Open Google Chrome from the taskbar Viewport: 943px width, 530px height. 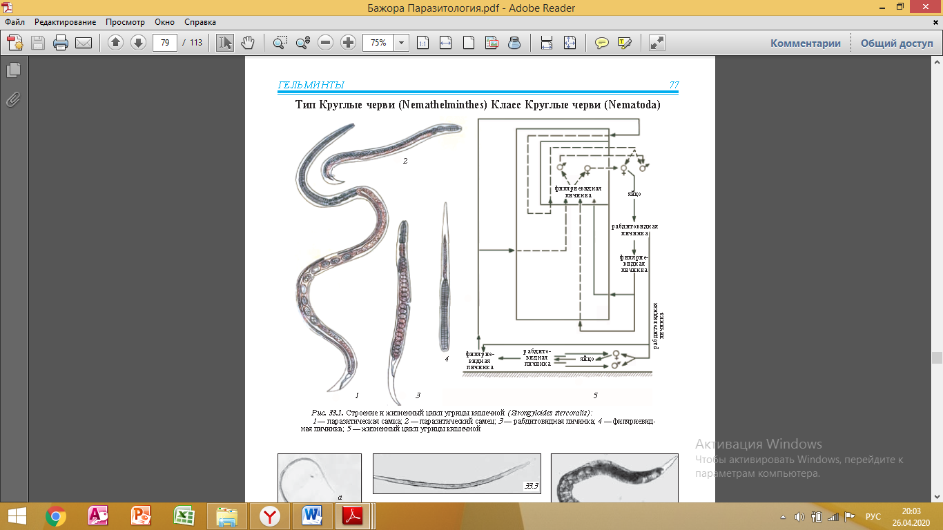click(x=56, y=516)
